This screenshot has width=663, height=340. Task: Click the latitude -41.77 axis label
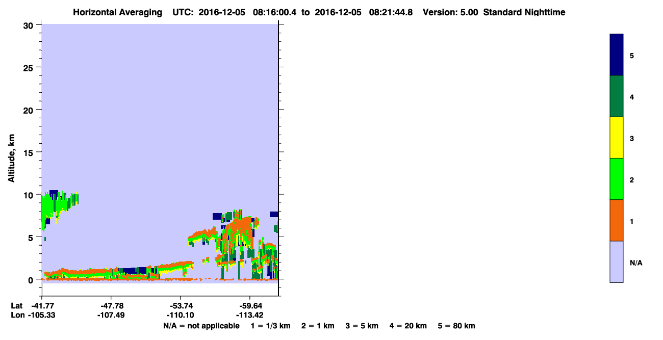coord(42,306)
